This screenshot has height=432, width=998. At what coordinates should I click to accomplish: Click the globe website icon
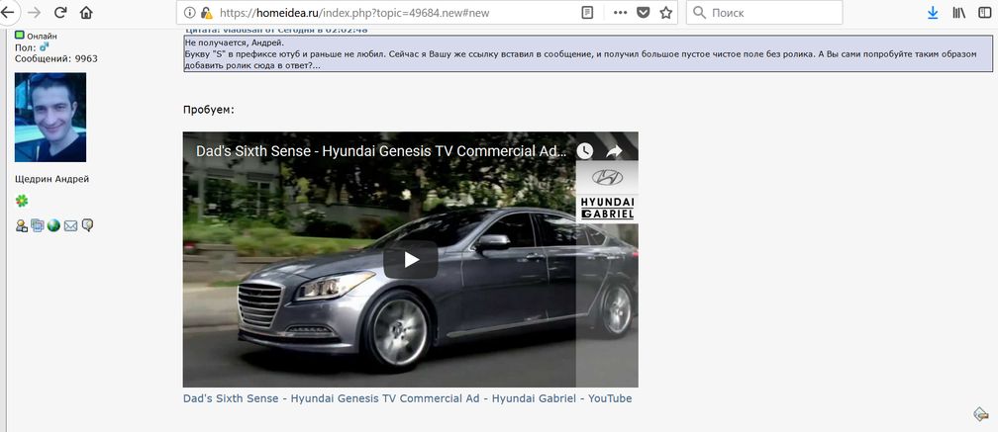(x=53, y=225)
